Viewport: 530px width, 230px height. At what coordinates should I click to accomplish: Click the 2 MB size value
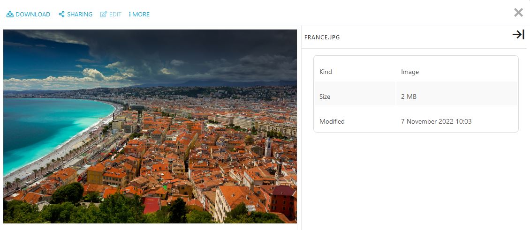(409, 97)
